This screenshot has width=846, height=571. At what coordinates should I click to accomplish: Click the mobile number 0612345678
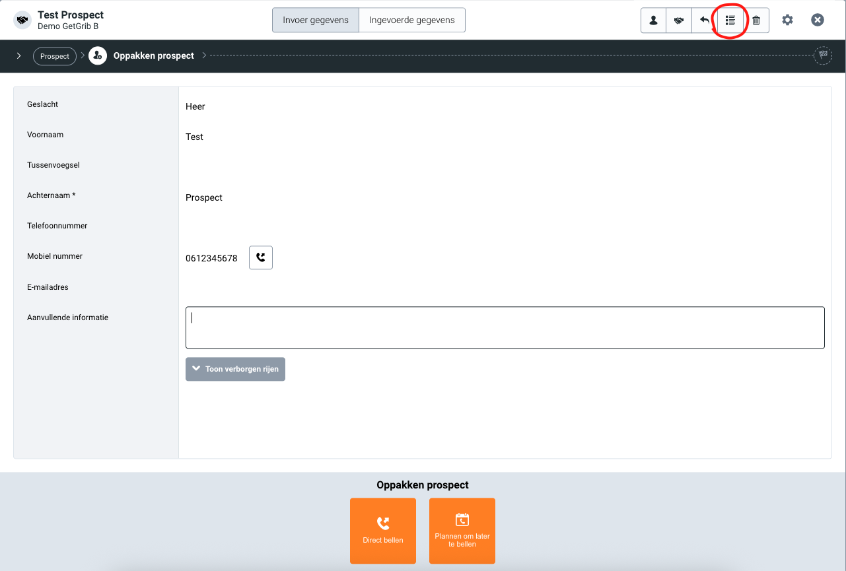coord(211,258)
